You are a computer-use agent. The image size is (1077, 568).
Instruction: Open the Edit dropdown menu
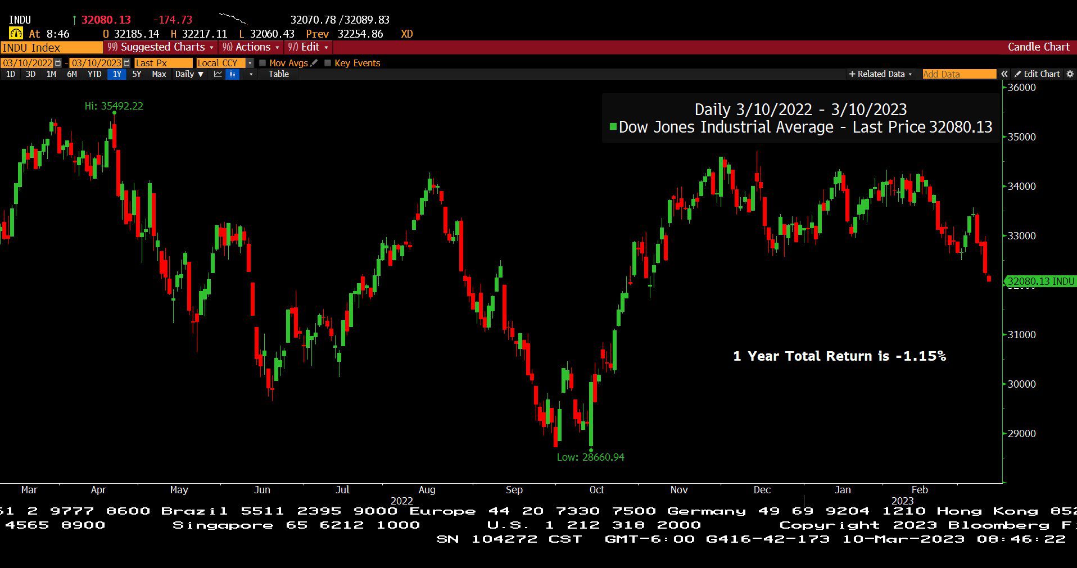coord(308,47)
